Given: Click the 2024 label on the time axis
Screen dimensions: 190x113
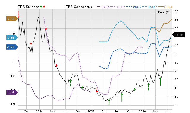Looking at the screenshot, I should coord(39,111).
